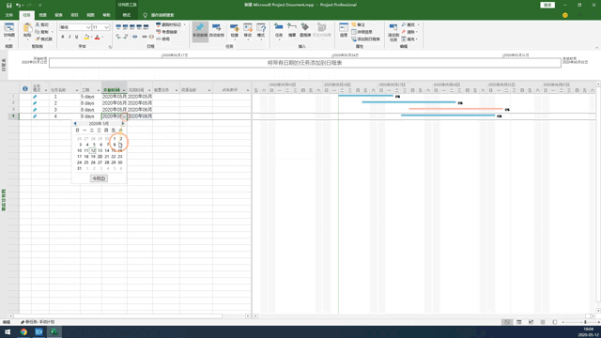Click the Link tasks chain icon
The height and width of the screenshot is (338, 601).
pyautogui.click(x=144, y=38)
